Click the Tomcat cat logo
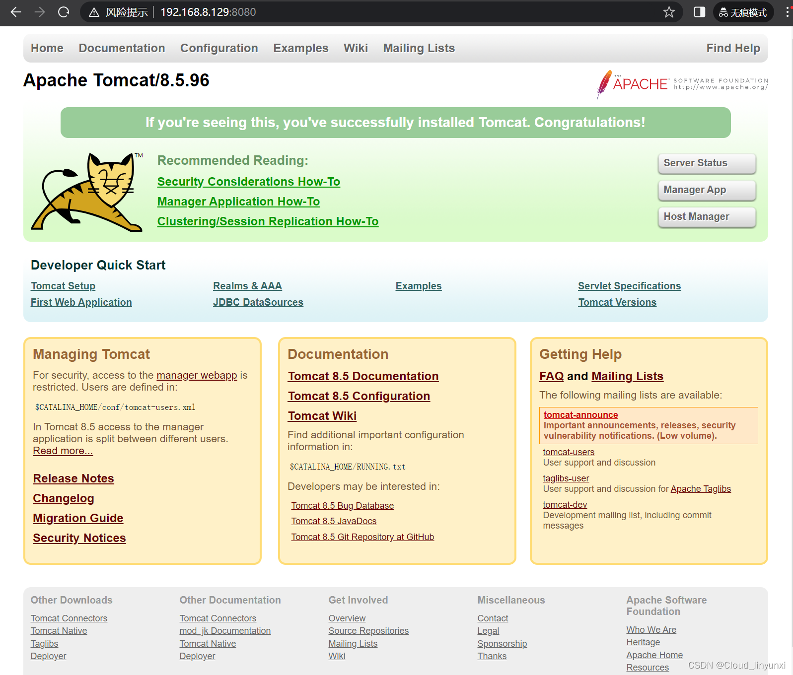Viewport: 793px width, 675px height. pyautogui.click(x=87, y=192)
